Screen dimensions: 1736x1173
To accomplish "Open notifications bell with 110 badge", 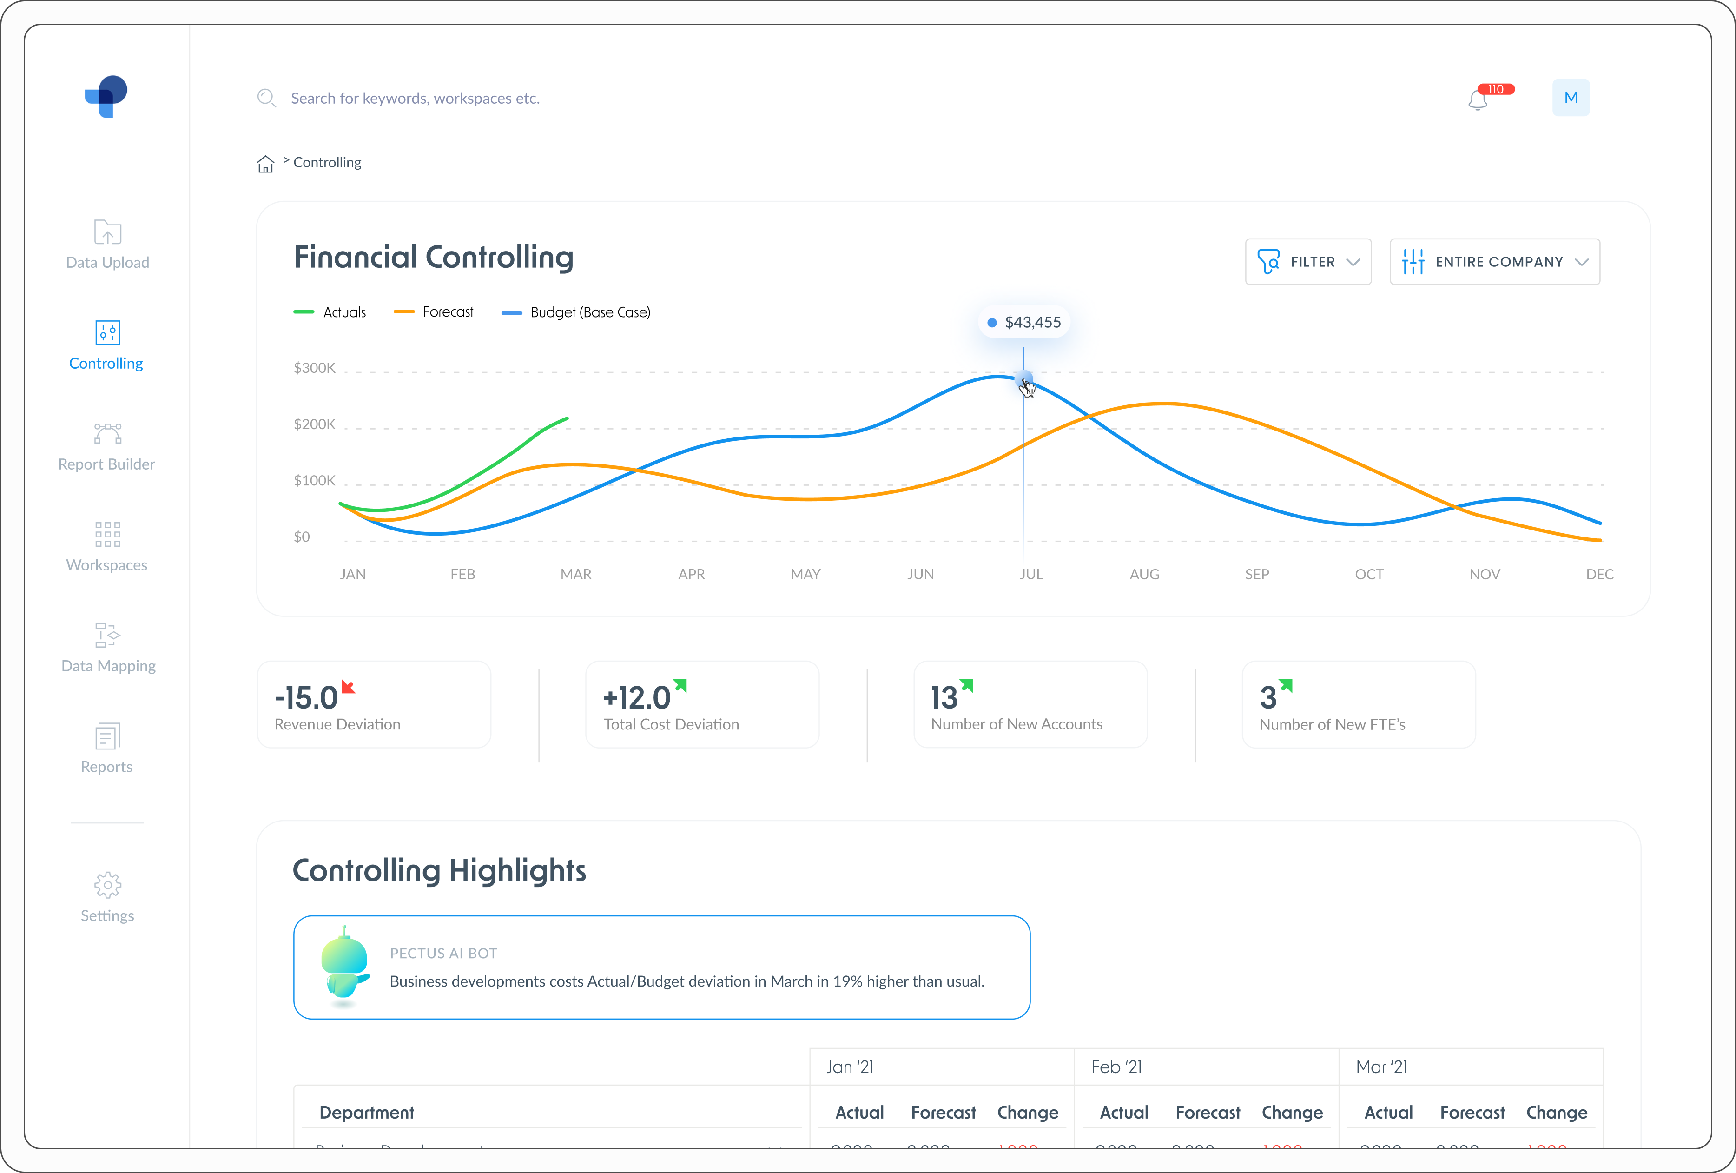I will pos(1479,99).
